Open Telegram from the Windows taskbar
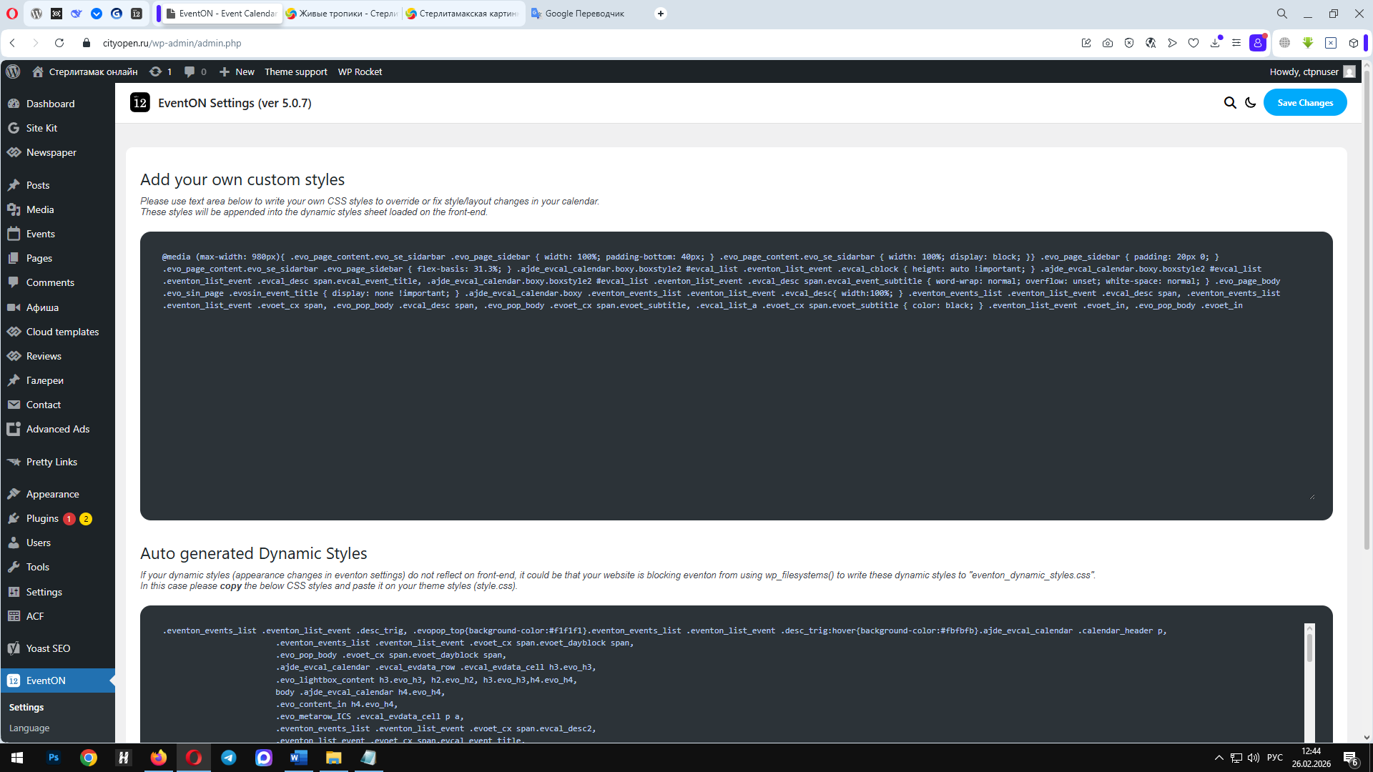Screen dimensions: 1373x772 click(229, 758)
